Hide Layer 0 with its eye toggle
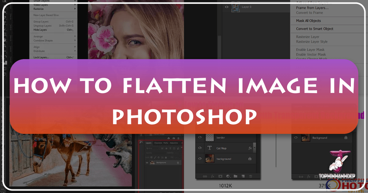This screenshot has width=368, height=193. click(226, 7)
